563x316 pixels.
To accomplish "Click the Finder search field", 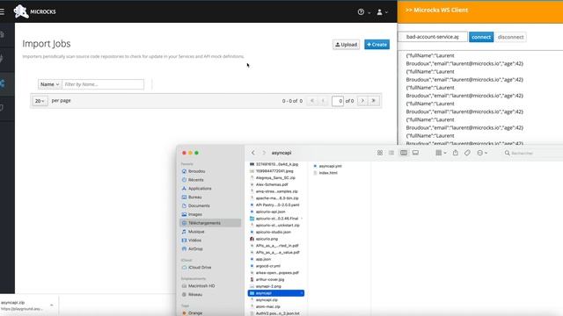I will tap(533, 153).
